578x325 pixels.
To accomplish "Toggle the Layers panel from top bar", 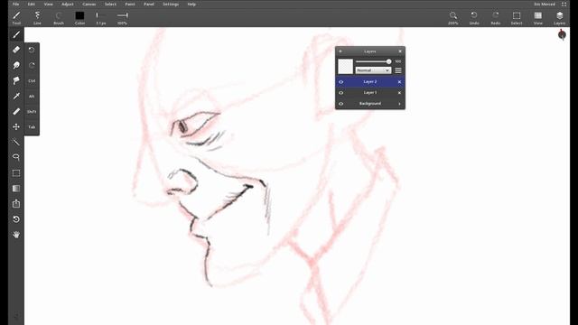I will tap(559, 18).
